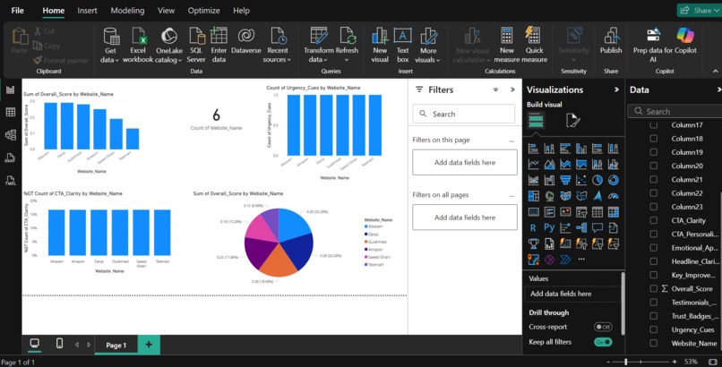This screenshot has height=367, width=722.
Task: Click the Share button
Action: (x=699, y=10)
